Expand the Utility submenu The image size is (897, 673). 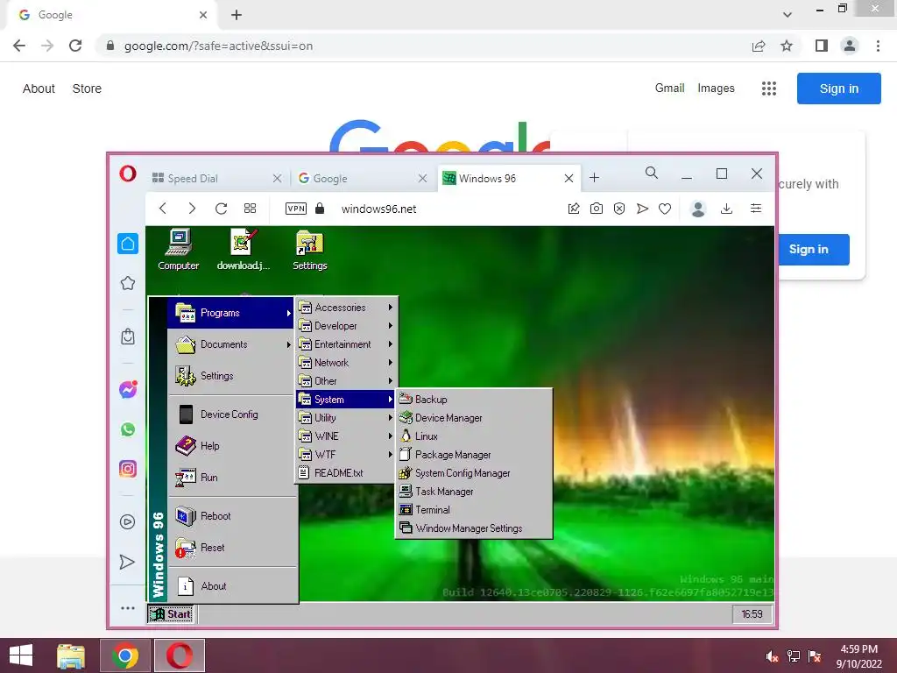click(346, 418)
